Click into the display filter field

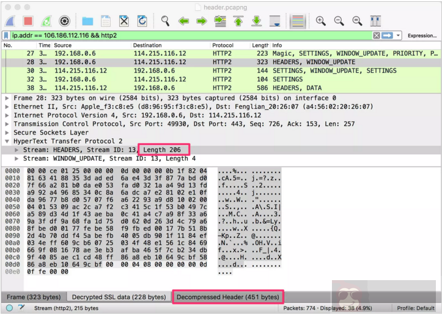(183, 35)
